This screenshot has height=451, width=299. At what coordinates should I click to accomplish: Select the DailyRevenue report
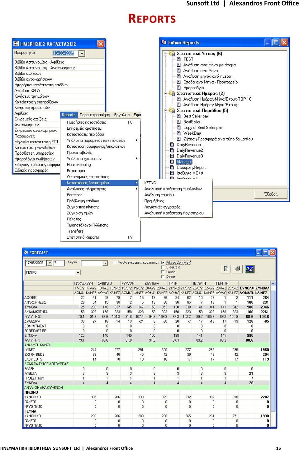click(189, 145)
